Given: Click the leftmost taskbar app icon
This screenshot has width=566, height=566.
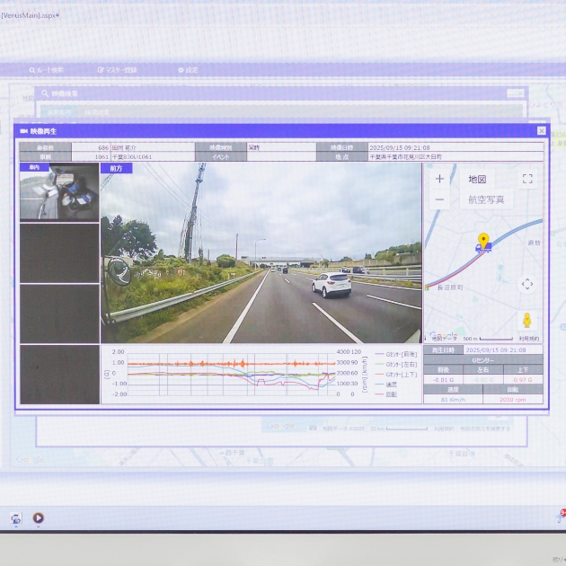Looking at the screenshot, I should pyautogui.click(x=16, y=517).
